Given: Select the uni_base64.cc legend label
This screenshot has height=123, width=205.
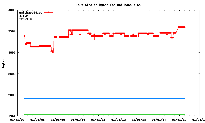Looking at the screenshot, I should pyautogui.click(x=30, y=13).
